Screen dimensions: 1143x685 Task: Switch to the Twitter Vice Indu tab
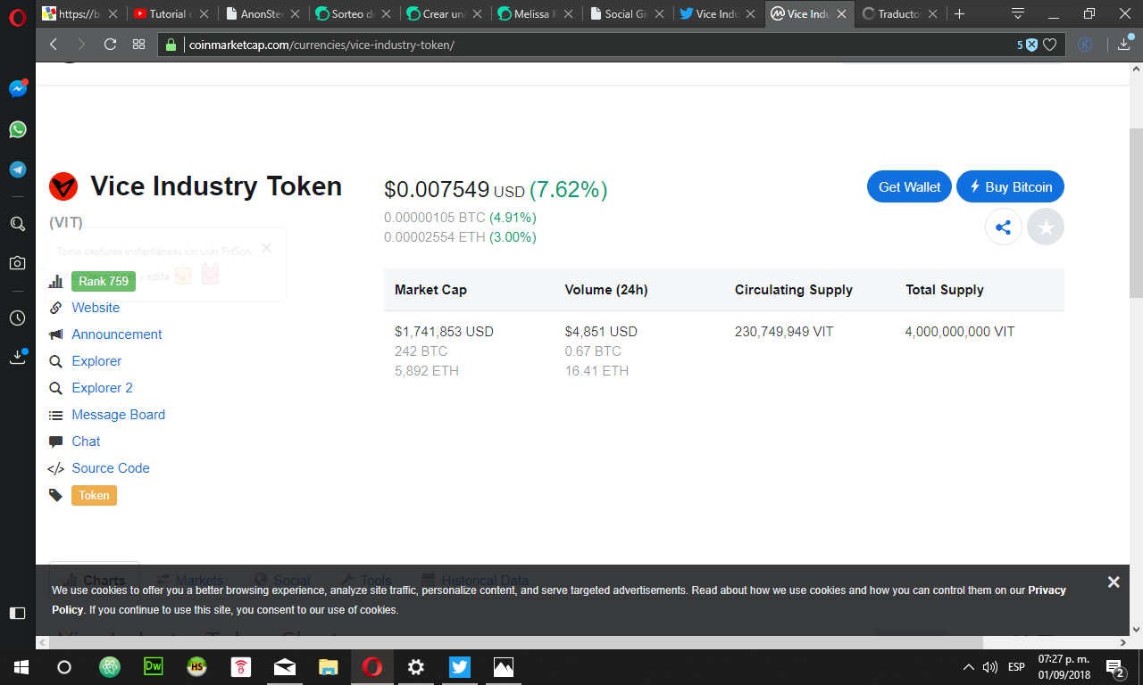coord(719,13)
